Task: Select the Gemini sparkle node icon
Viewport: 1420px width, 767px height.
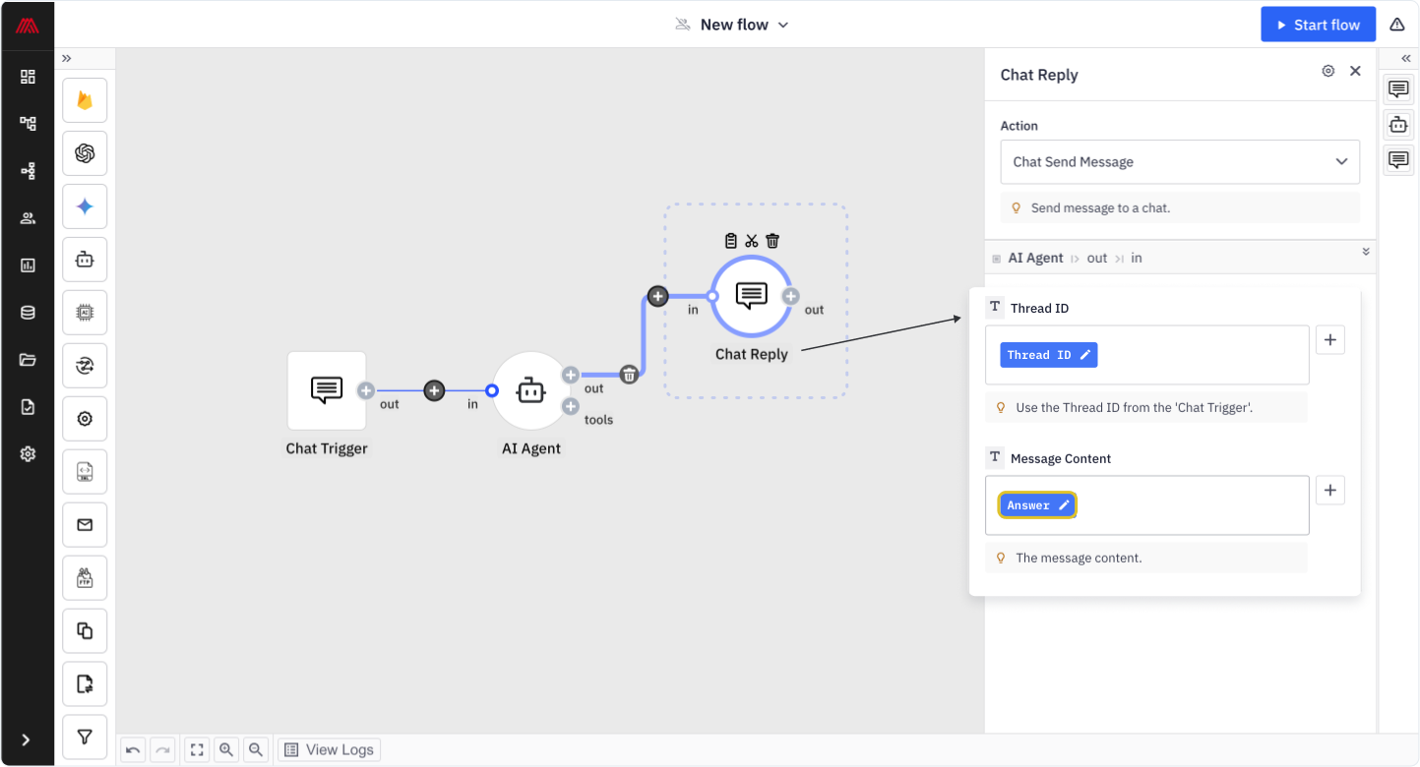Action: [85, 206]
